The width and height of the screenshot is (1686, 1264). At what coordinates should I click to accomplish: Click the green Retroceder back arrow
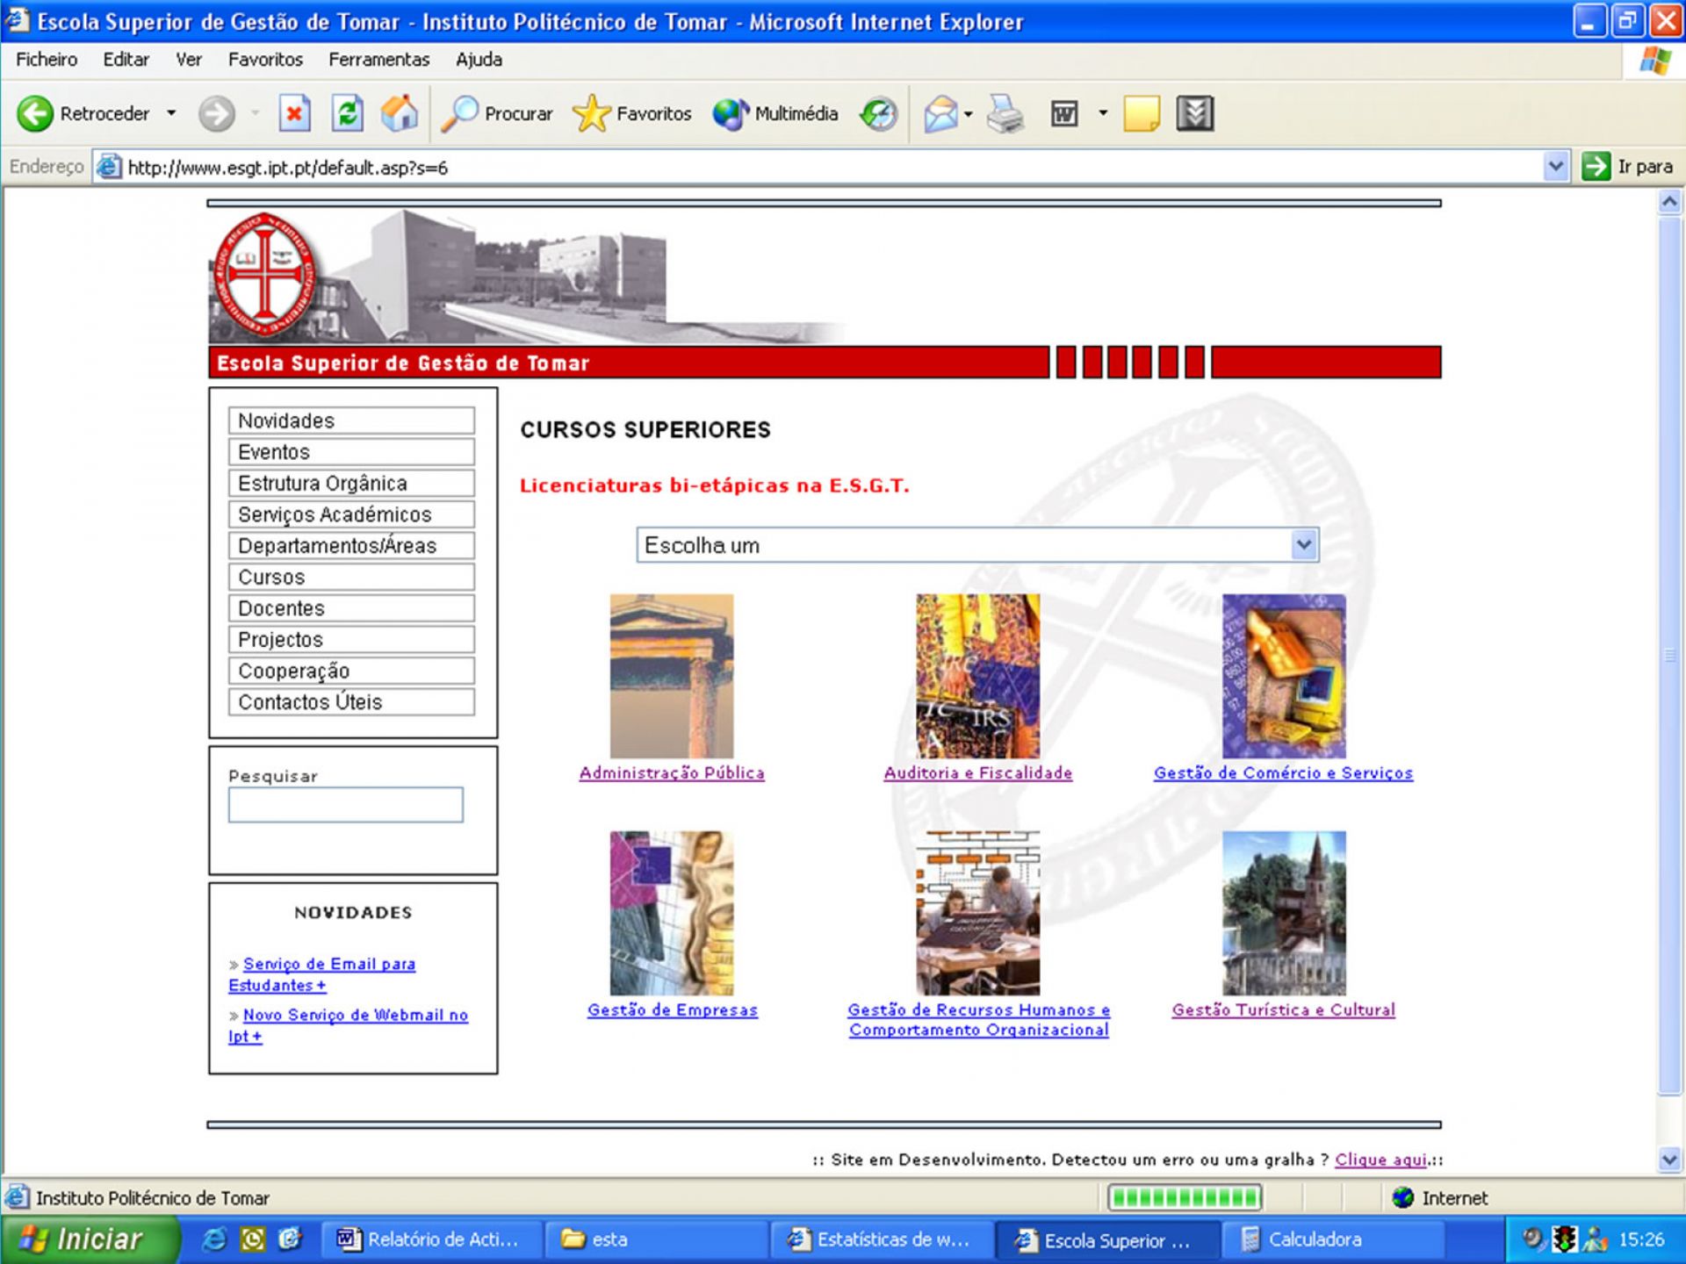[36, 113]
